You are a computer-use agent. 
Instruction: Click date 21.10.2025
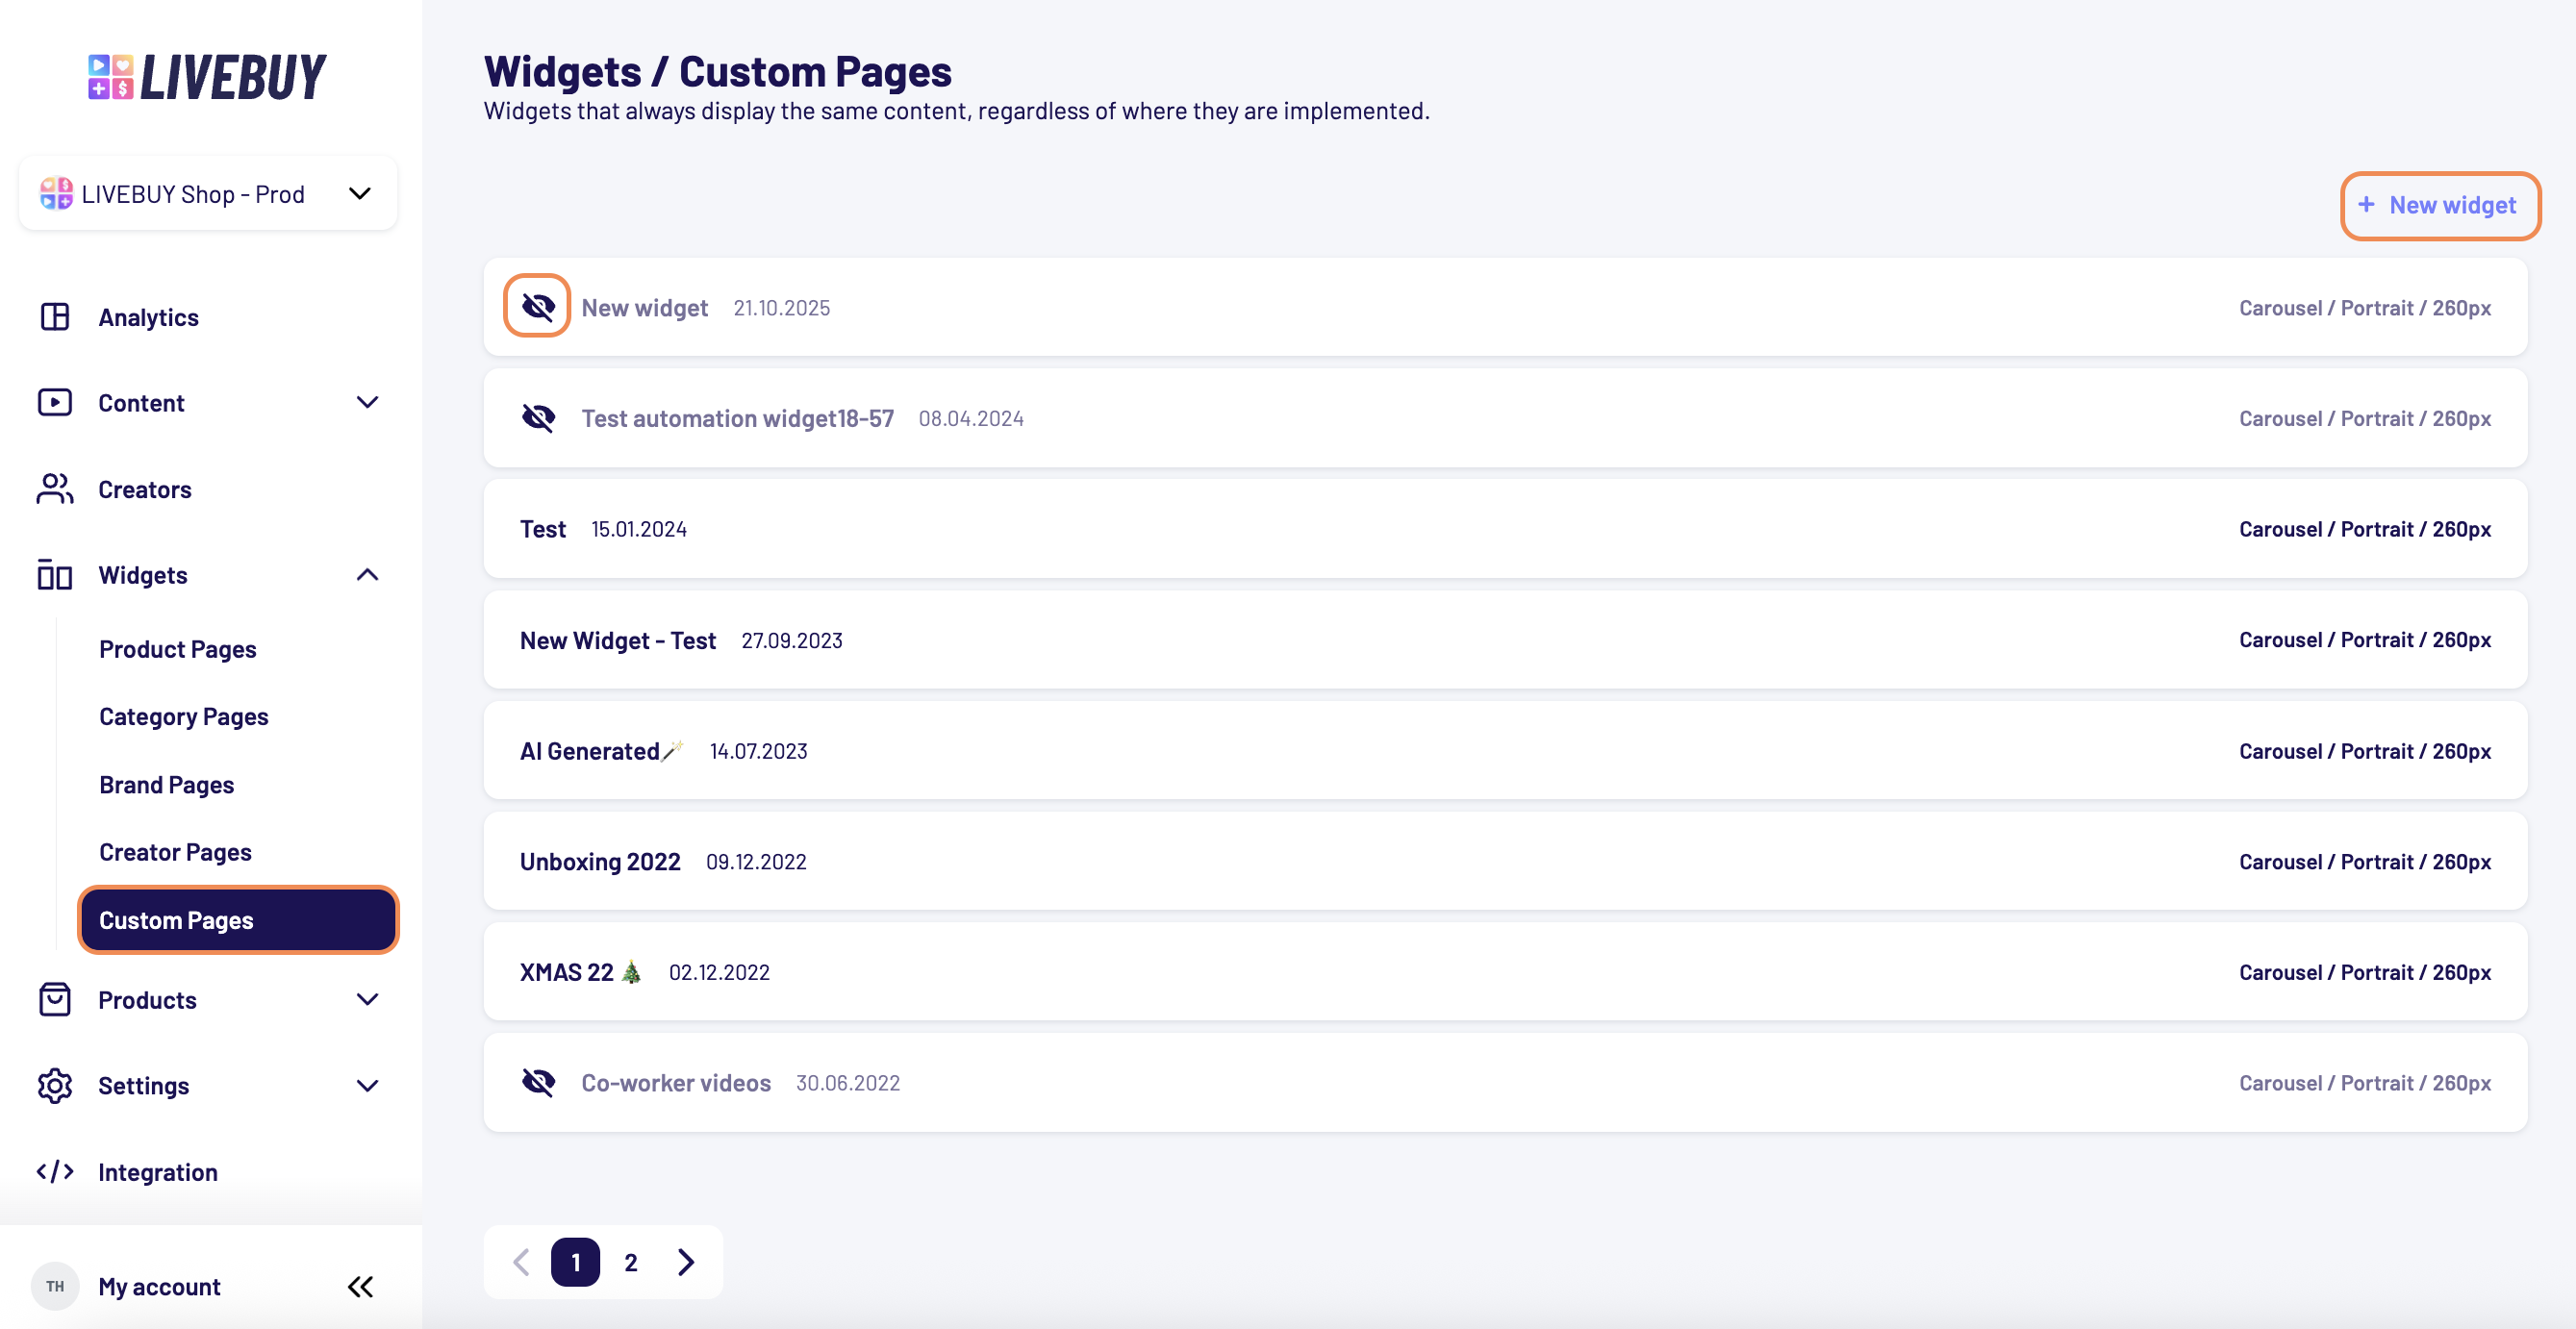point(782,308)
